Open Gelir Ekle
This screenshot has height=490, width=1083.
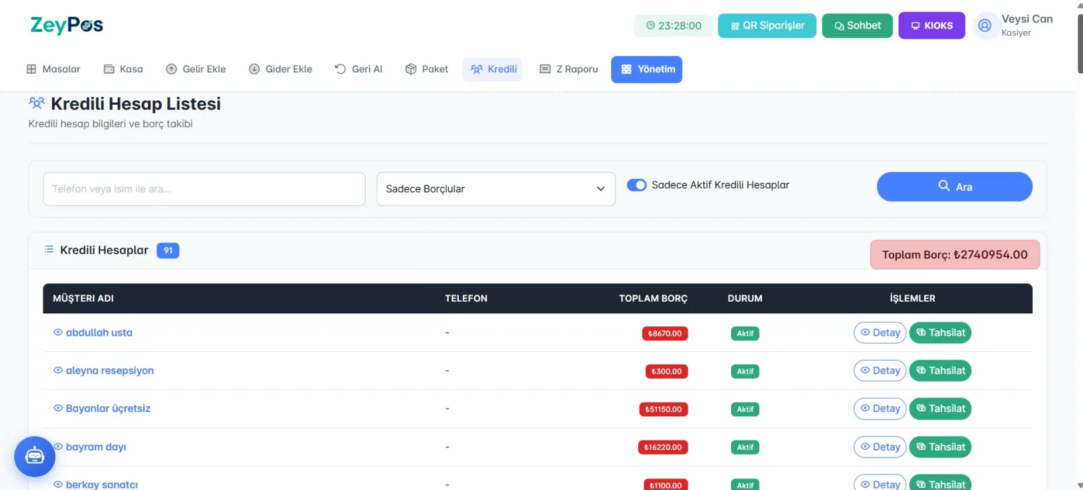(196, 69)
